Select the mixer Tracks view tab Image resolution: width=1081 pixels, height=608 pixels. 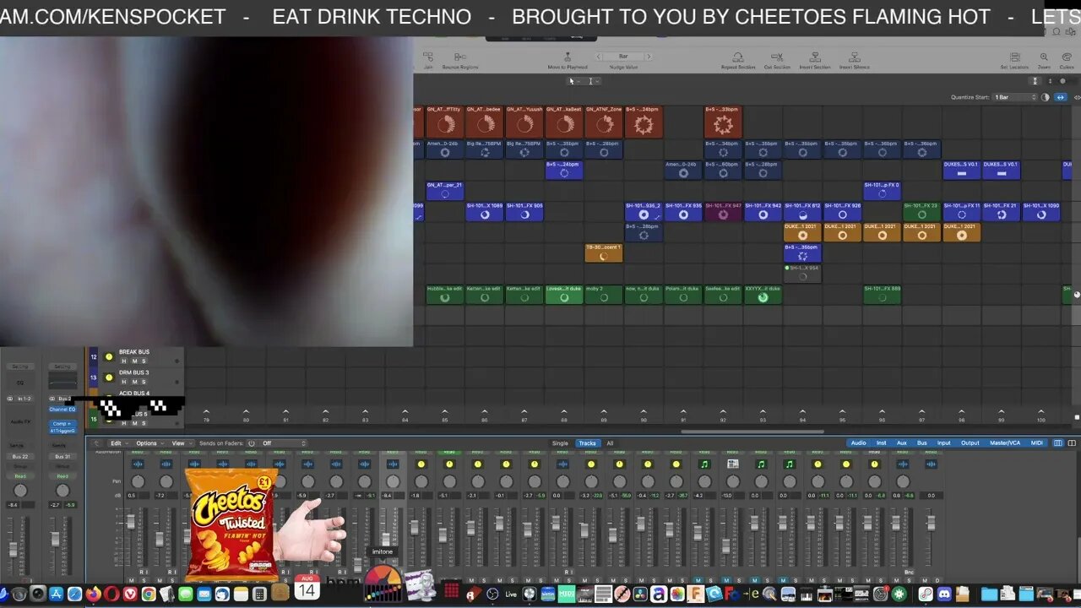(587, 443)
